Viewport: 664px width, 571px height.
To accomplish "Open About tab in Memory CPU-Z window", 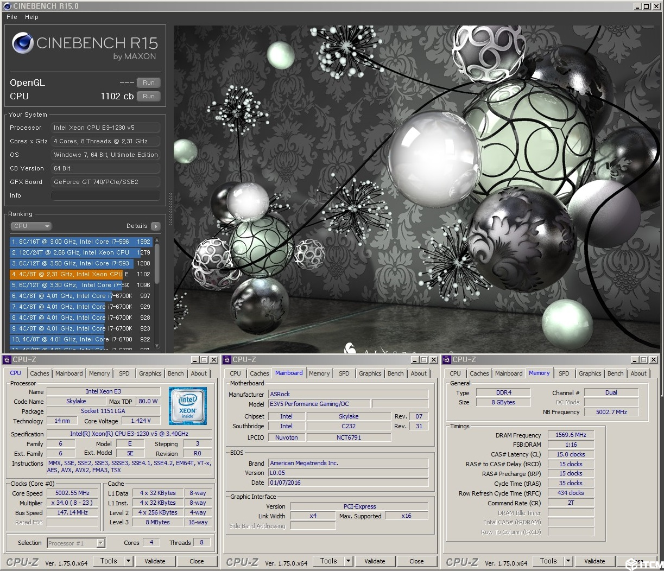I will tap(638, 373).
